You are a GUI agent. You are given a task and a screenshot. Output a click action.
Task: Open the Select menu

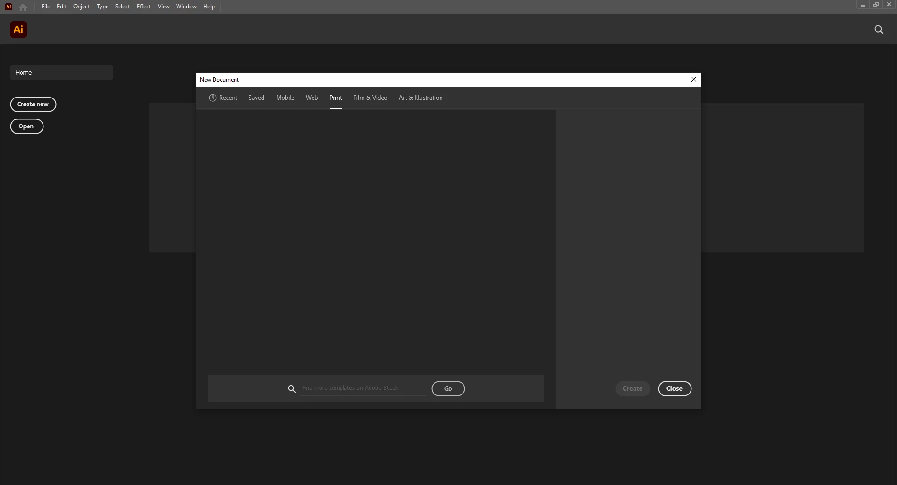pos(122,7)
